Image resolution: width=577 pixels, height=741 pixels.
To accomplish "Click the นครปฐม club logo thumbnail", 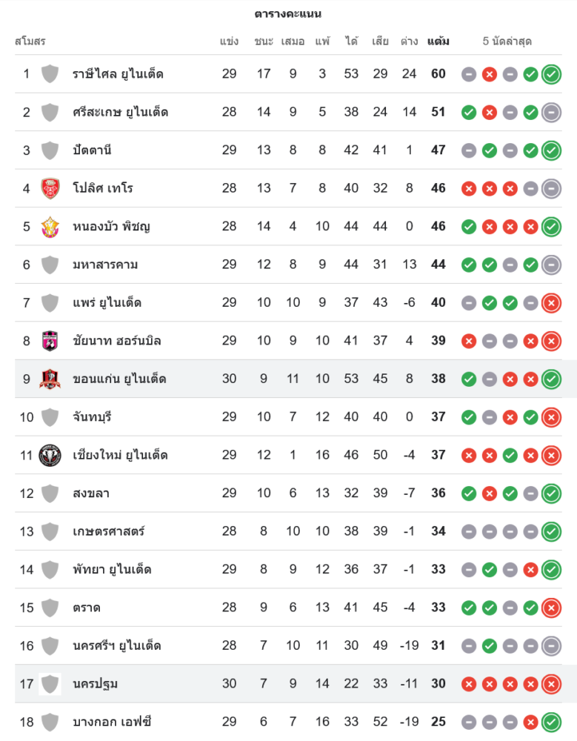I will [x=50, y=684].
